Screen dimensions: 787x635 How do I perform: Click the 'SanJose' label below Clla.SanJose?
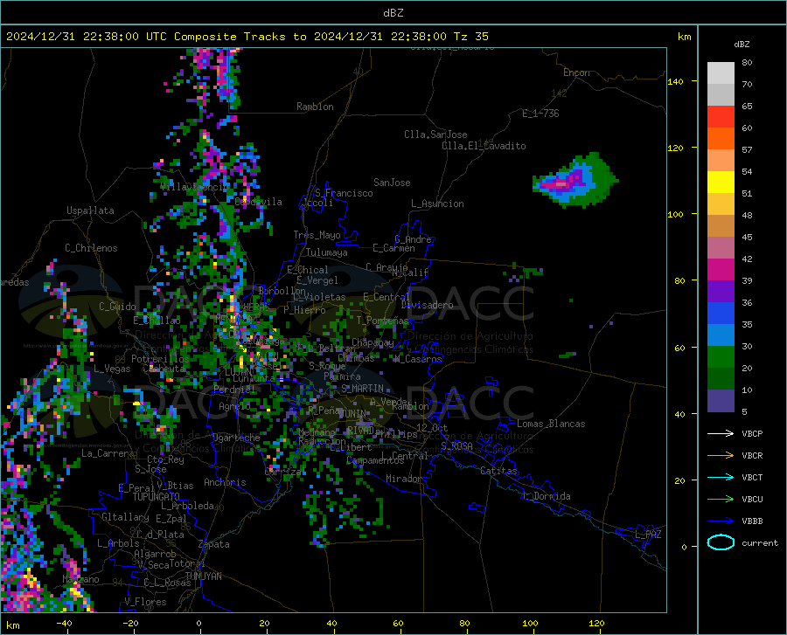click(x=392, y=183)
